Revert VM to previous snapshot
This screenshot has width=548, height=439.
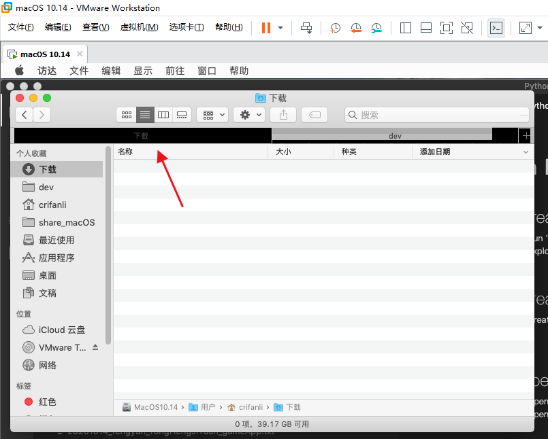356,28
